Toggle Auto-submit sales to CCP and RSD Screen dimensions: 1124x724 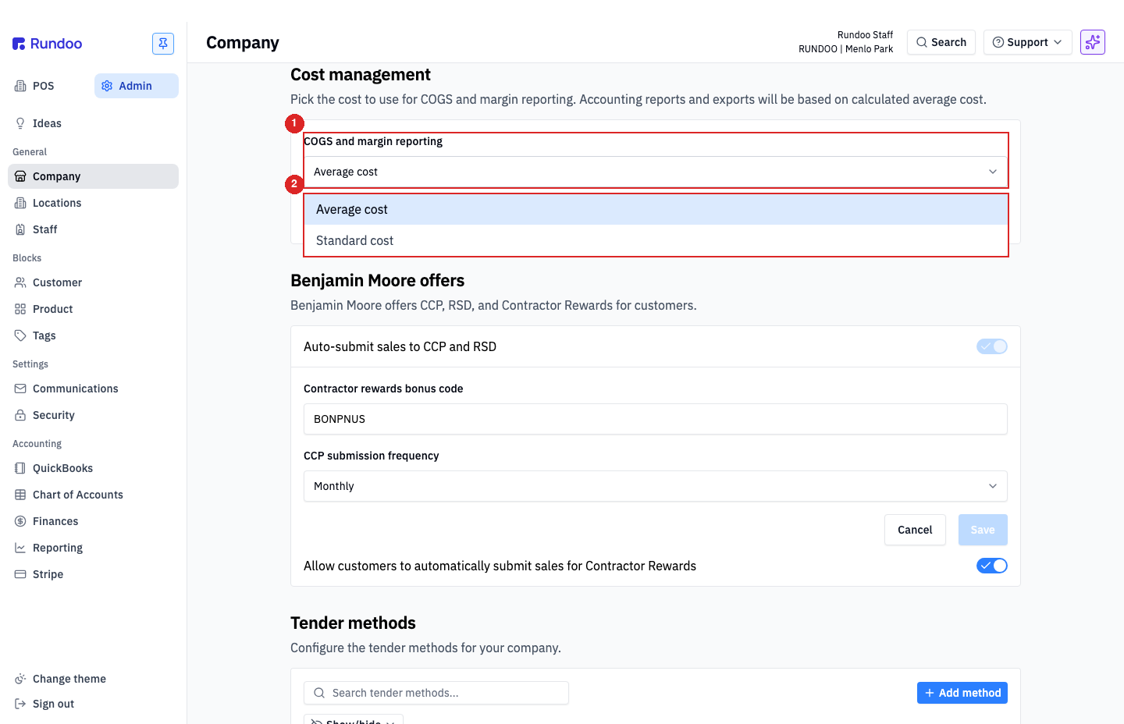click(992, 346)
